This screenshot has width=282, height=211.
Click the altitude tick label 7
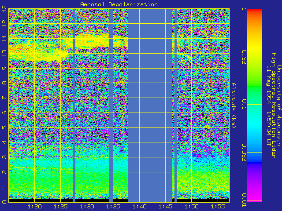pos(4,98)
